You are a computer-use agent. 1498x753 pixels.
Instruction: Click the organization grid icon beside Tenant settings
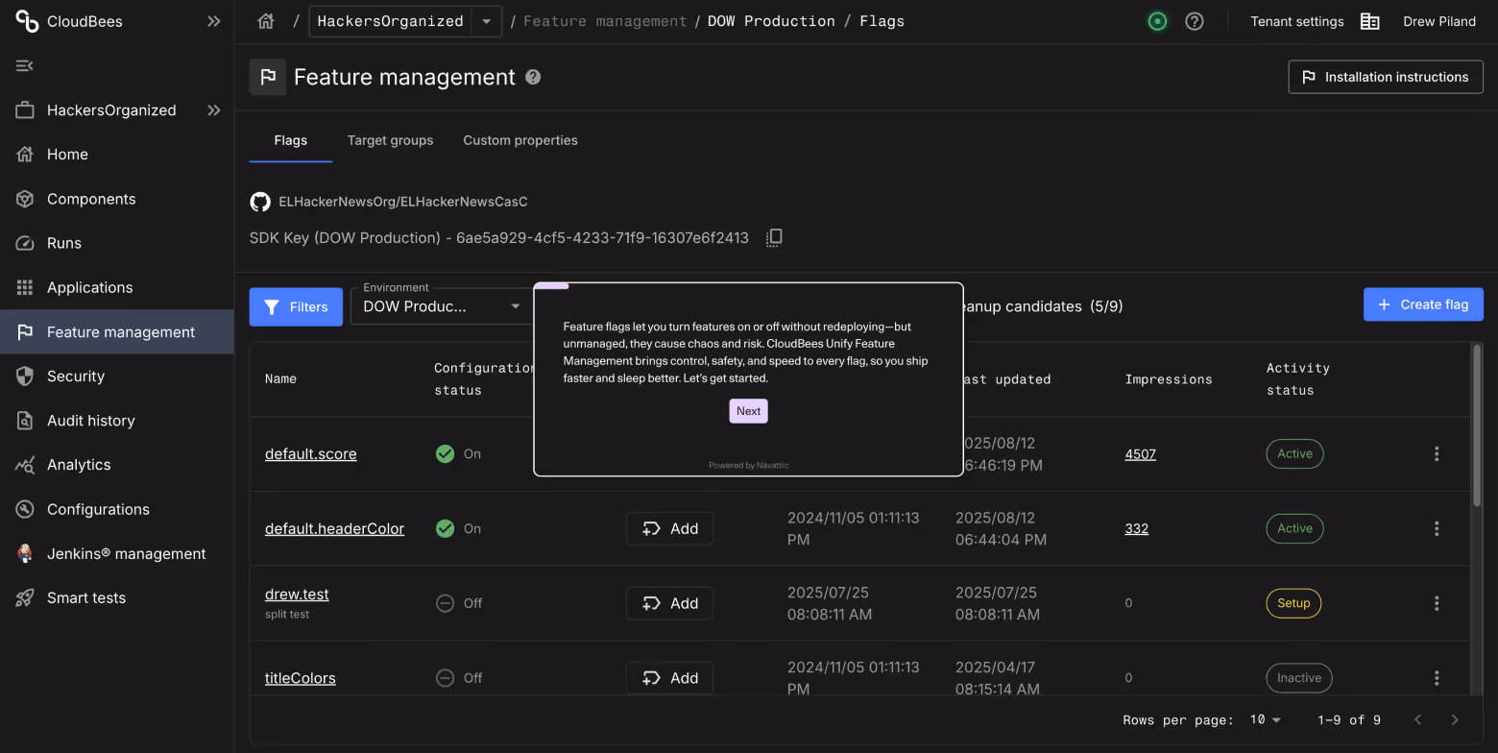click(1370, 21)
